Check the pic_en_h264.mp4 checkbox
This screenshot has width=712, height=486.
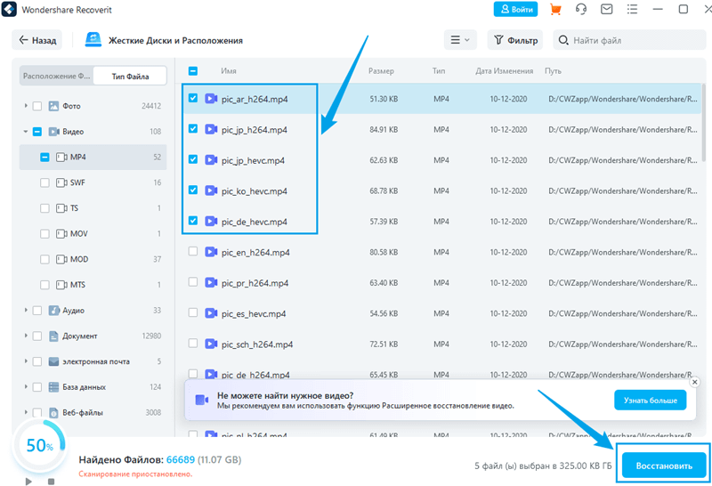pos(193,252)
